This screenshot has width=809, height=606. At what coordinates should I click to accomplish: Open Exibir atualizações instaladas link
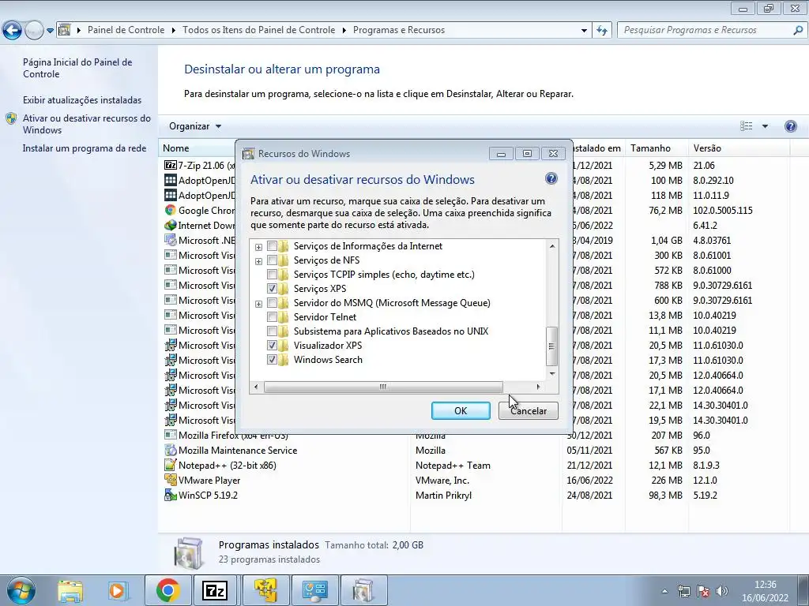point(82,100)
